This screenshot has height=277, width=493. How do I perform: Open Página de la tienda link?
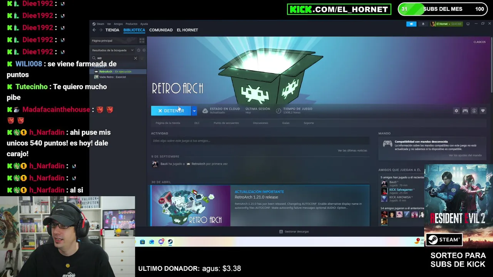[x=168, y=123]
